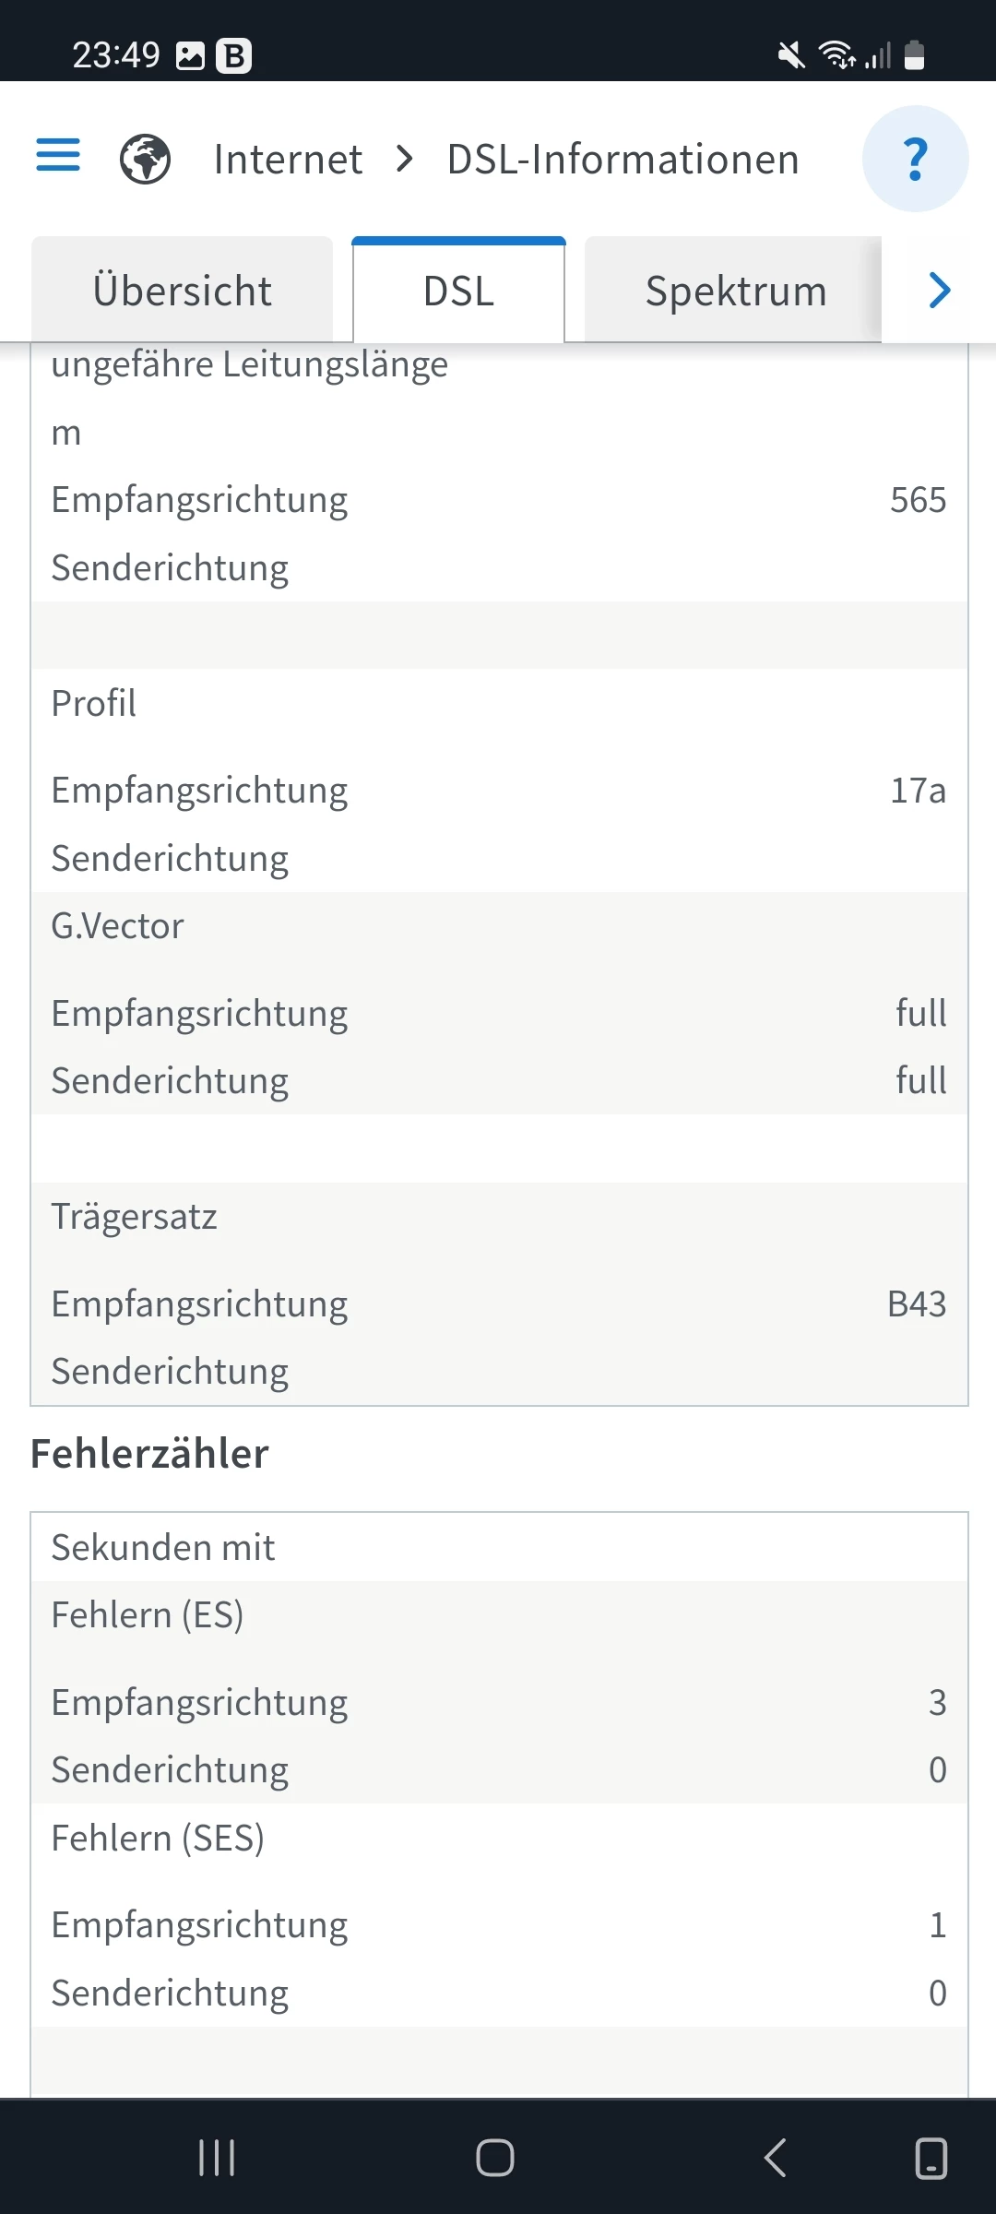Tap the screen rotation icon in navigation bar
Image resolution: width=996 pixels, height=2214 pixels.
[x=931, y=2158]
